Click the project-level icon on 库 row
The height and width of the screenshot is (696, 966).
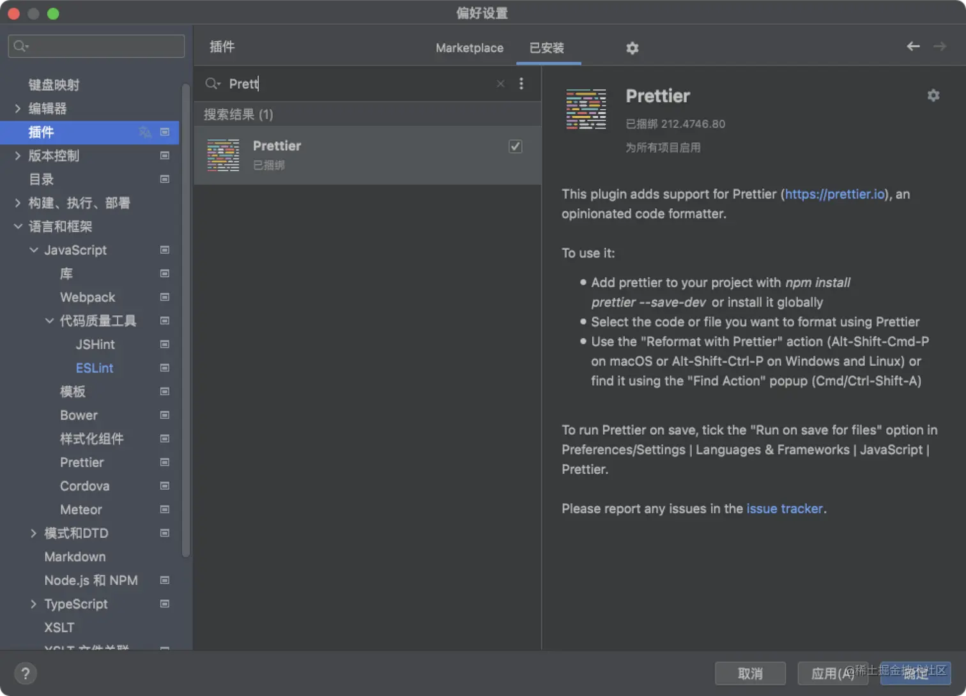coord(165,273)
